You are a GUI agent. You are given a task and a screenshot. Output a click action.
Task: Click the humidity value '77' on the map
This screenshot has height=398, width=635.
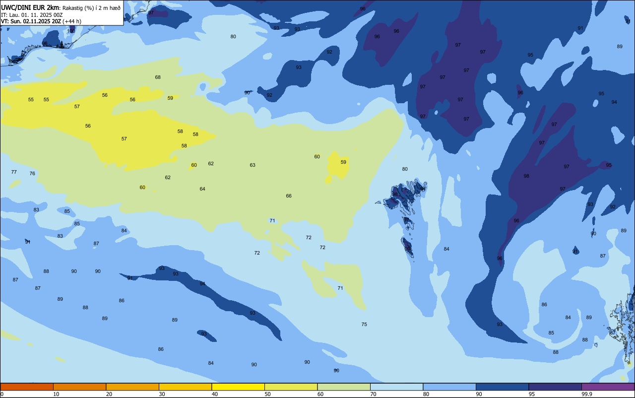(x=14, y=172)
